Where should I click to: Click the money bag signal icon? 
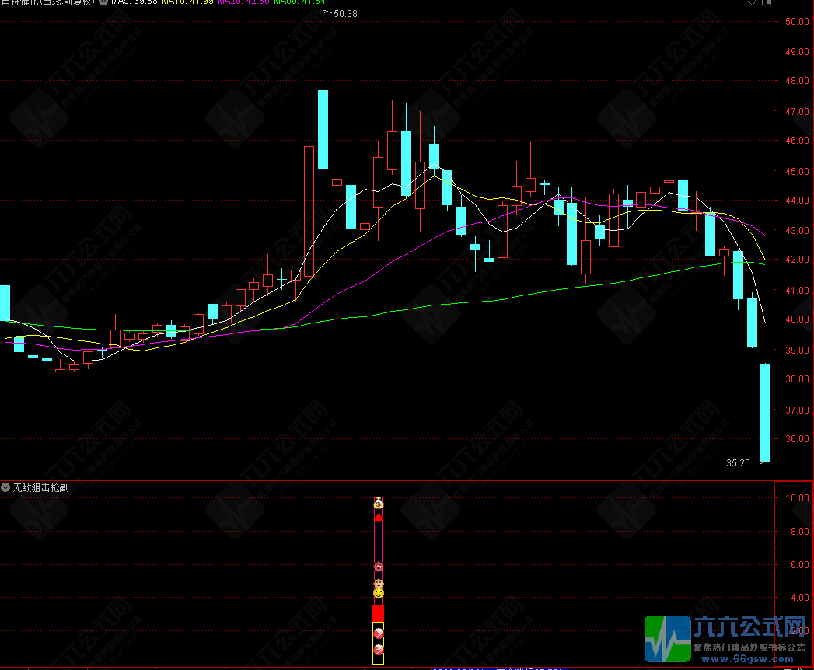pyautogui.click(x=379, y=503)
